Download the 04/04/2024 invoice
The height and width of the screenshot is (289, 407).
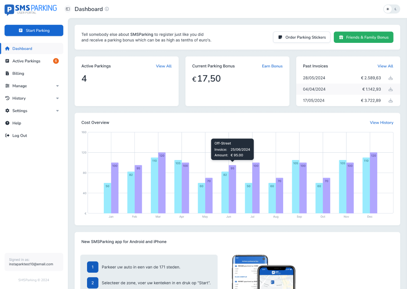[x=390, y=89]
